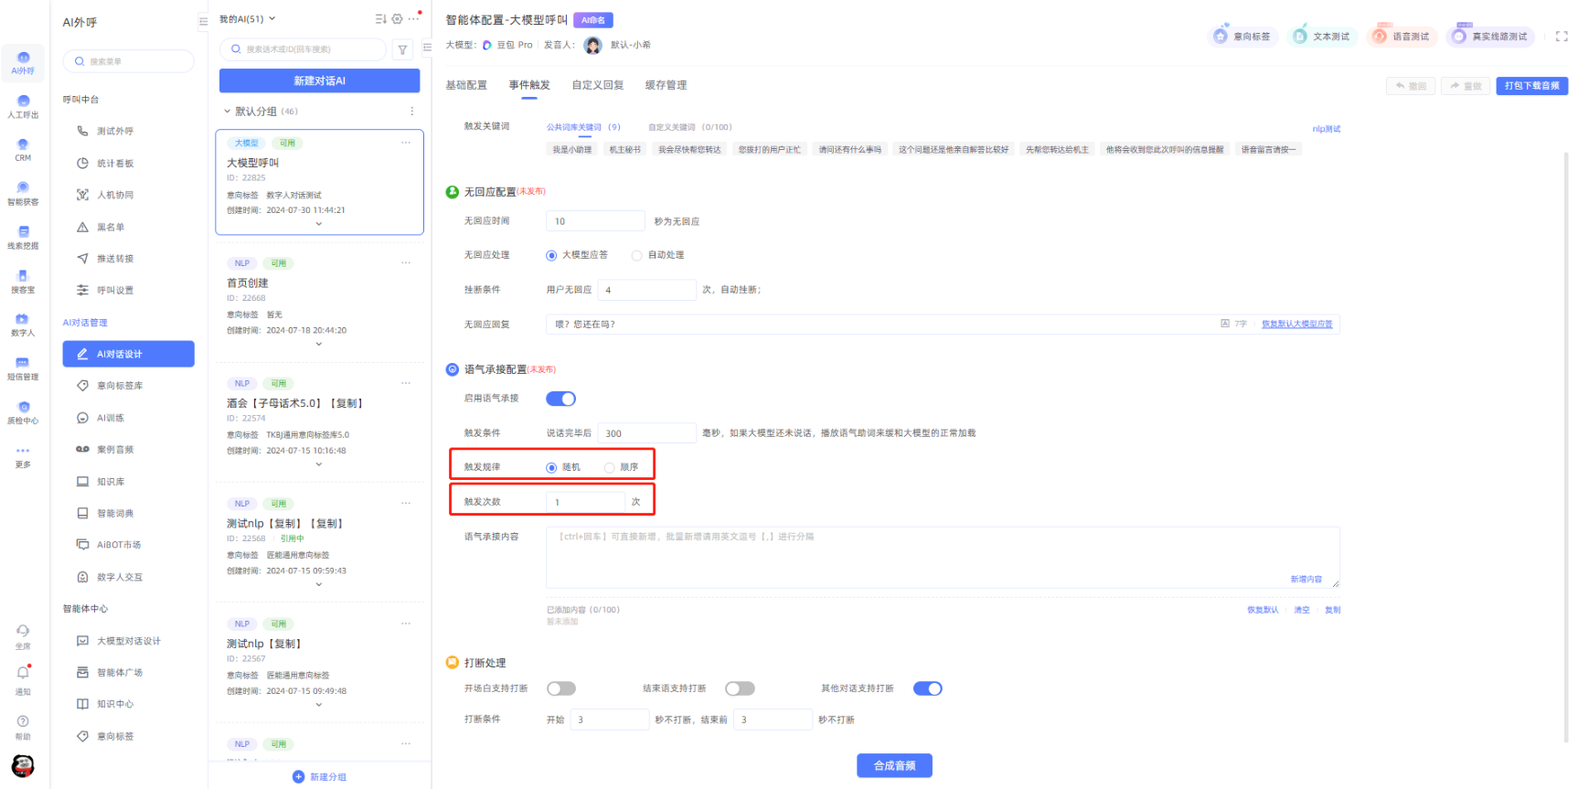
Task: Click the fullscreen expand icon
Action: (x=1562, y=37)
